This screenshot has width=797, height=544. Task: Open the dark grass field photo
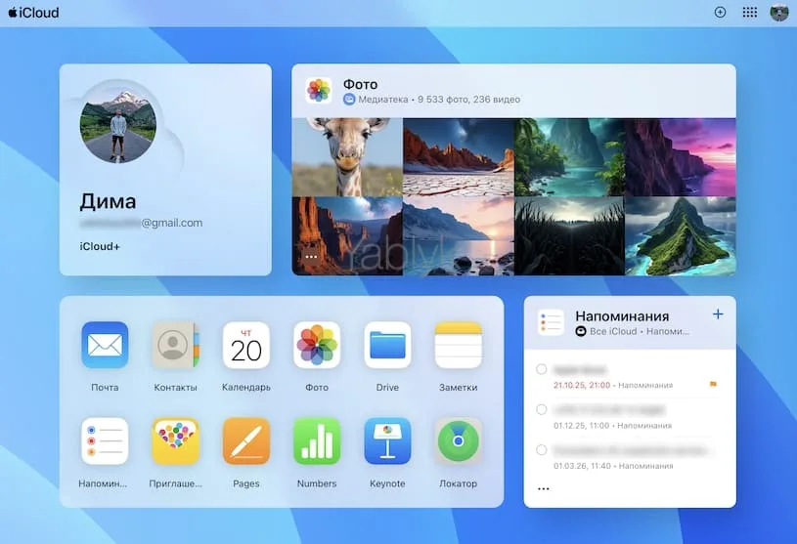pos(569,236)
